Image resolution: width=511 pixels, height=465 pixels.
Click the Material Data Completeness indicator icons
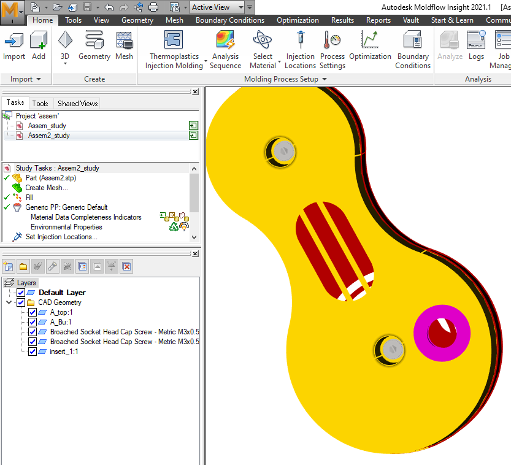click(174, 217)
